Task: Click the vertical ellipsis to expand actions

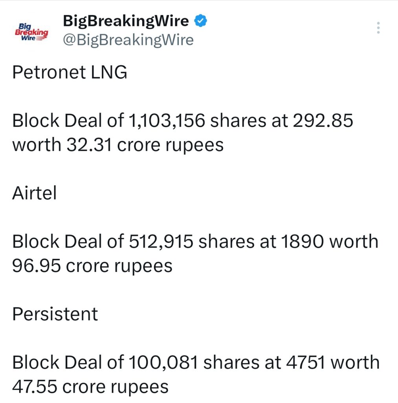Action: point(378,28)
